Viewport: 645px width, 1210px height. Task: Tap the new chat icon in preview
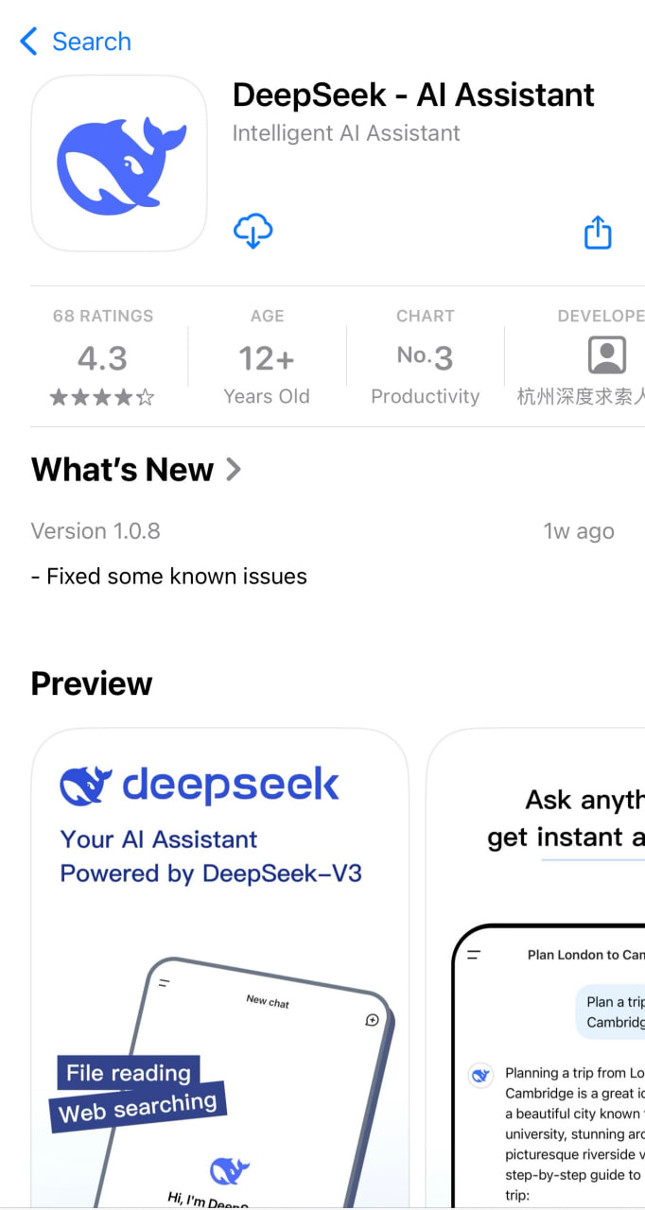tap(372, 1020)
